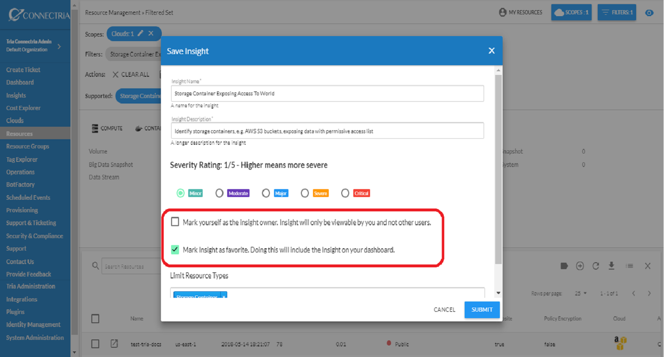Image resolution: width=664 pixels, height=357 pixels.
Task: Remove the Clouds: 1 scope chip
Action: [x=151, y=34]
